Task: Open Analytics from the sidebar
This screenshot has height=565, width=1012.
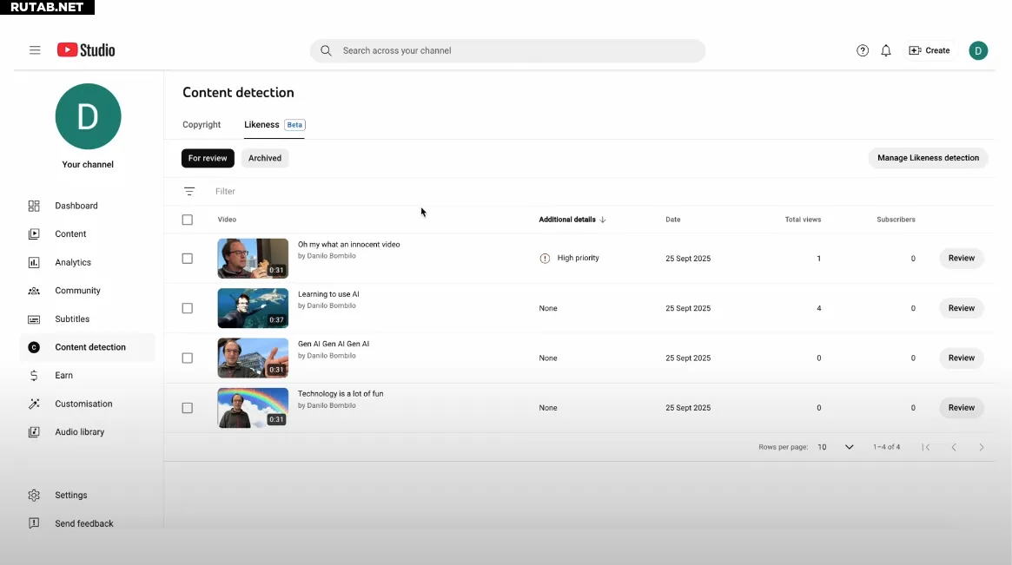Action: (x=73, y=262)
